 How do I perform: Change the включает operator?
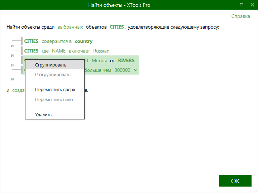point(79,51)
